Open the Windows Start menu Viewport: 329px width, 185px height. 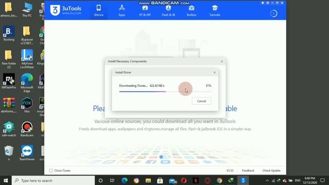(x=6, y=180)
